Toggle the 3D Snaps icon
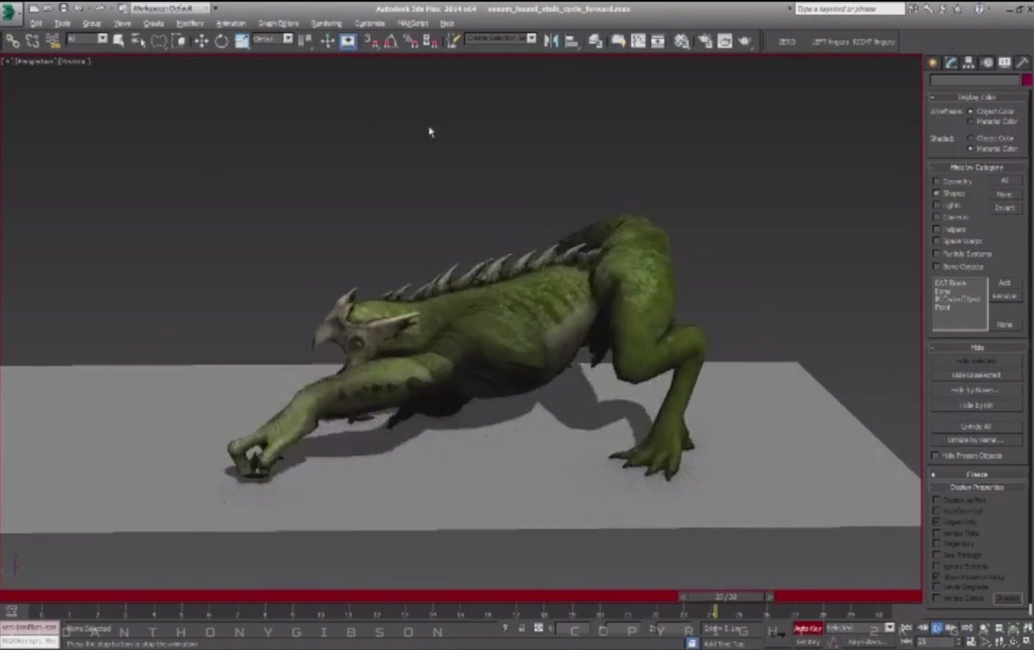1034x650 pixels. click(371, 40)
